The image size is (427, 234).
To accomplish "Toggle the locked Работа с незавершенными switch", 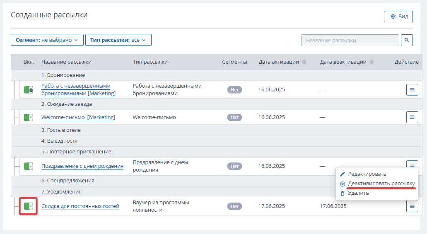I will (x=29, y=90).
